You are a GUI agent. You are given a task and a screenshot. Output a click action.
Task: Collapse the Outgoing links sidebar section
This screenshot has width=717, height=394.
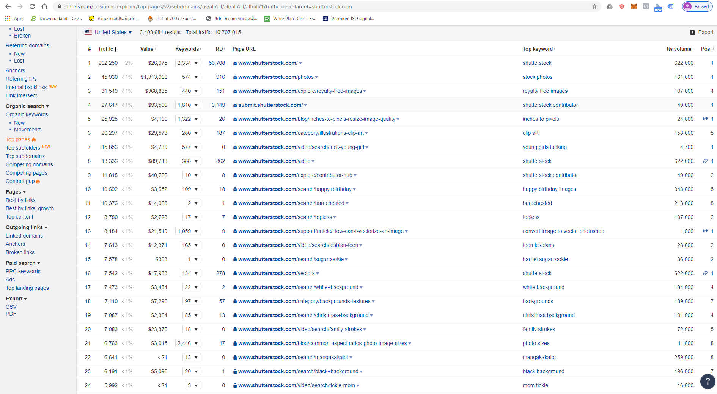[x=27, y=227]
